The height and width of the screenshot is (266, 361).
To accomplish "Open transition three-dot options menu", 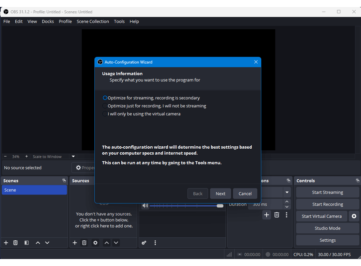I will [287, 215].
